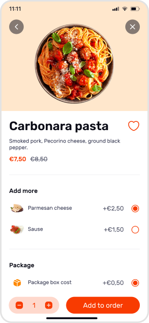The height and width of the screenshot is (323, 149).
Task: Click the Add to order button
Action: [x=103, y=305]
